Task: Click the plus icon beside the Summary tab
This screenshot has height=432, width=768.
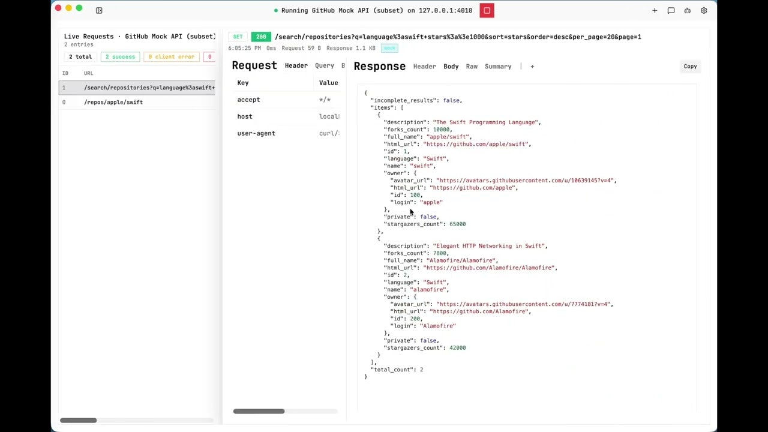Action: pos(532,67)
